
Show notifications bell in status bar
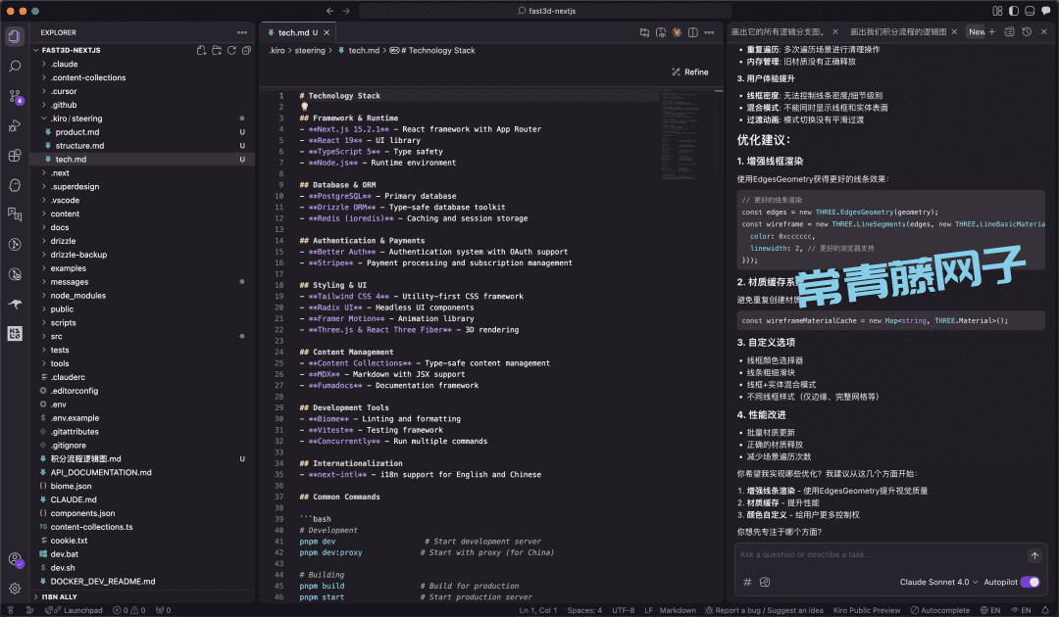(x=1045, y=610)
